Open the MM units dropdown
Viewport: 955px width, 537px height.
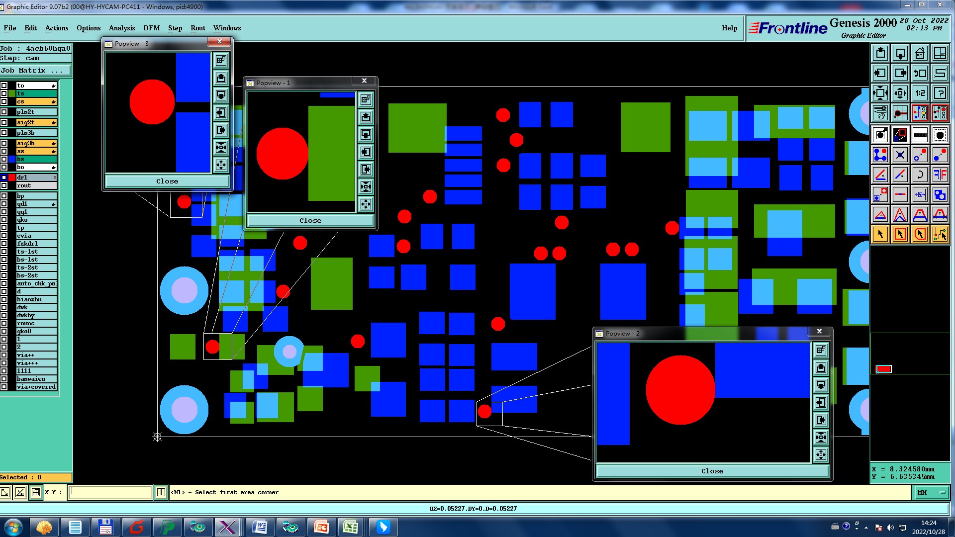tap(931, 492)
